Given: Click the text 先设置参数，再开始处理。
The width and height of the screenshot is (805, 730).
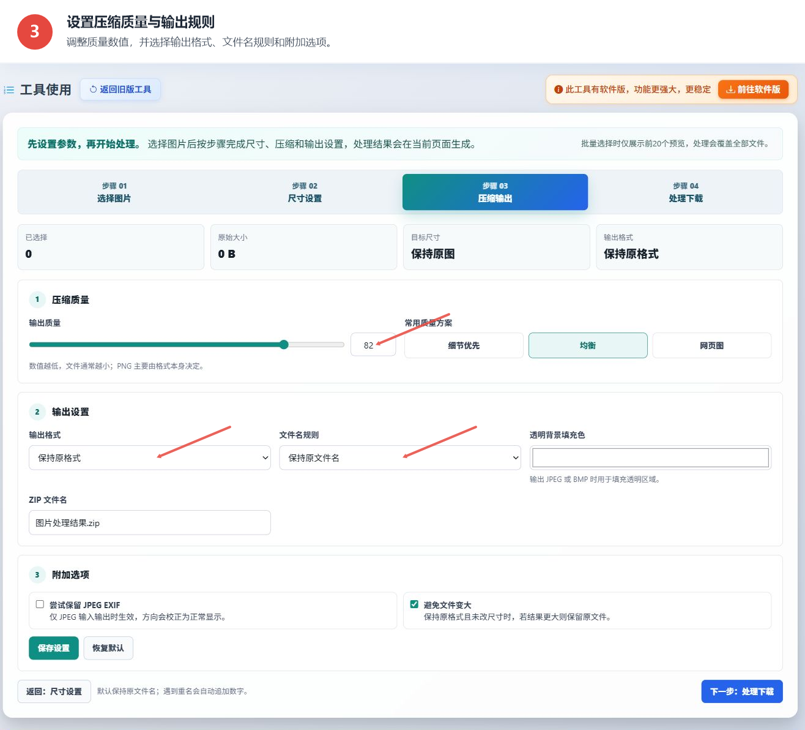Looking at the screenshot, I should [84, 144].
